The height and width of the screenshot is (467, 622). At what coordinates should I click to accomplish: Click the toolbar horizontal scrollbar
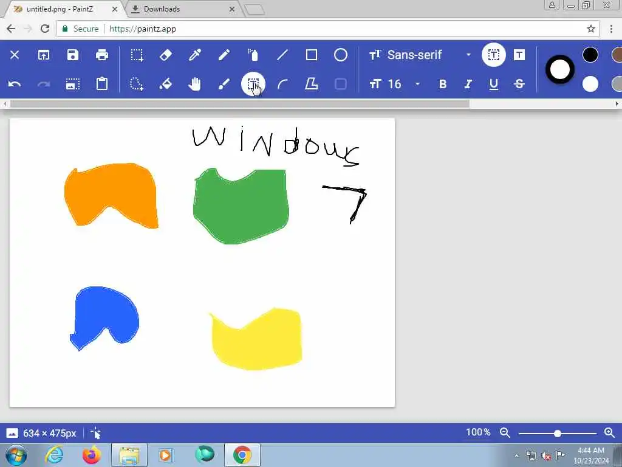click(x=239, y=104)
